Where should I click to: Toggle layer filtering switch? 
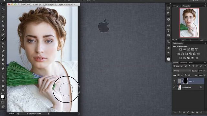pos(205,66)
